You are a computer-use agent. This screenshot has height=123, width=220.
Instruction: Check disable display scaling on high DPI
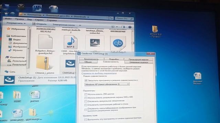click(86, 110)
